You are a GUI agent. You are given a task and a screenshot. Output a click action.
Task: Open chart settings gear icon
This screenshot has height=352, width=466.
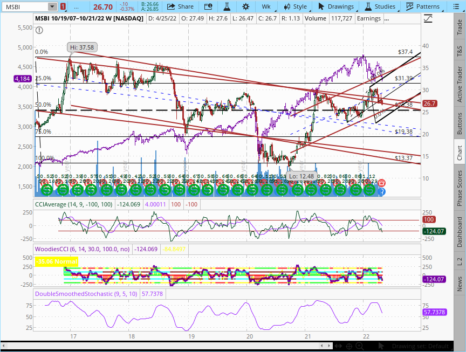click(246, 6)
